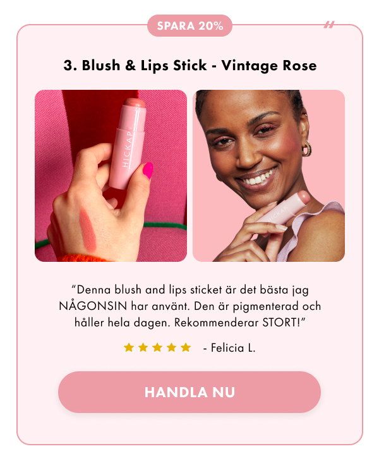Viewport: 379px width, 475px height.
Task: Click the STORT! text in review quote
Action: pyautogui.click(x=284, y=323)
